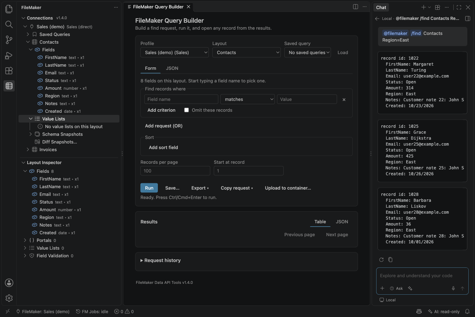Click Add criterion

[161, 110]
